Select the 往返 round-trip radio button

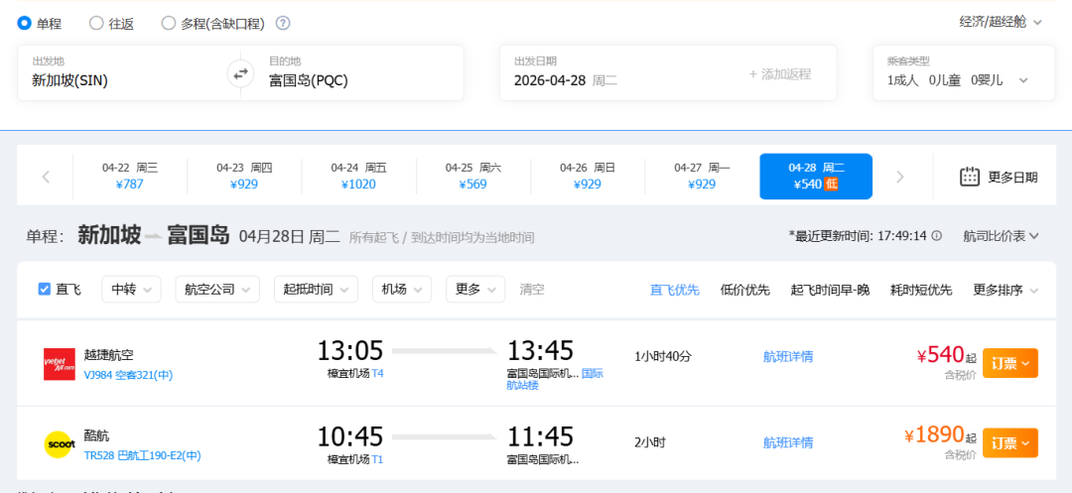[96, 23]
